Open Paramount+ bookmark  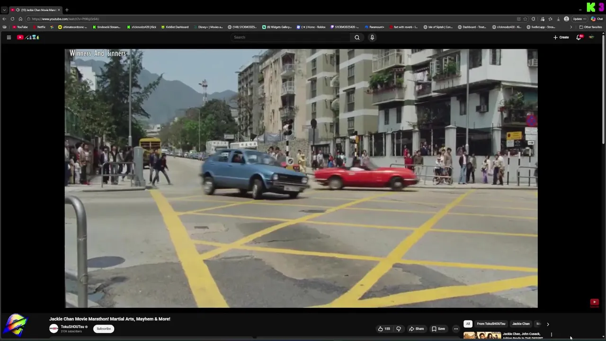coord(374,27)
